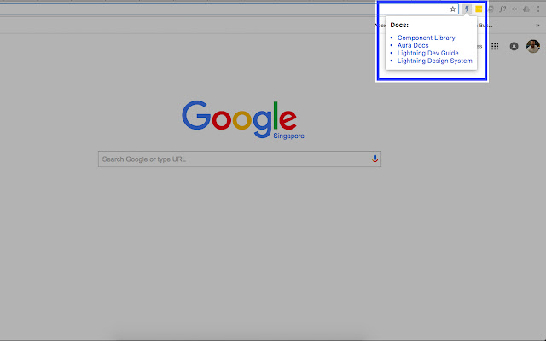This screenshot has width=546, height=341.
Task: Open the Google apps grid
Action: pos(495,46)
